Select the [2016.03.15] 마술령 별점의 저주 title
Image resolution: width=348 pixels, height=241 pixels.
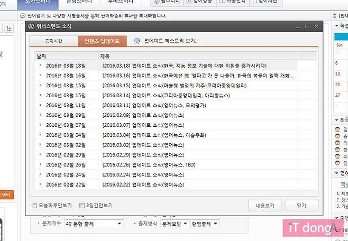coord(175,86)
